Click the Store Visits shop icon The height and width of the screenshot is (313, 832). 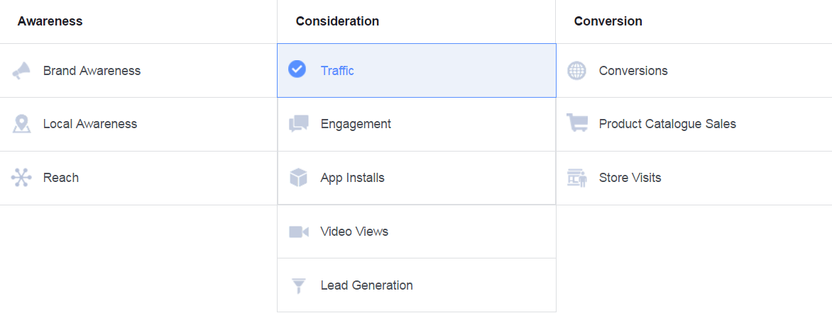point(576,178)
